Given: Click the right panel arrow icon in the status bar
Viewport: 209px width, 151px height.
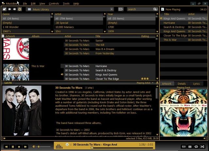Looking at the screenshot, I should tap(205, 138).
